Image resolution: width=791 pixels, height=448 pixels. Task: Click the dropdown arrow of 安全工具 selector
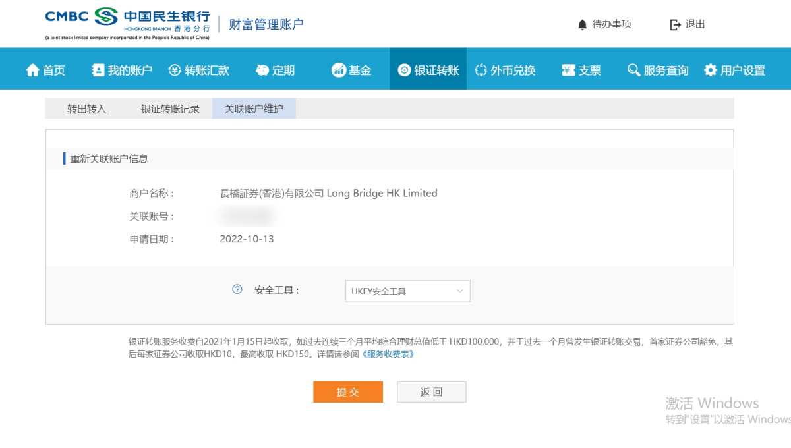(x=460, y=291)
